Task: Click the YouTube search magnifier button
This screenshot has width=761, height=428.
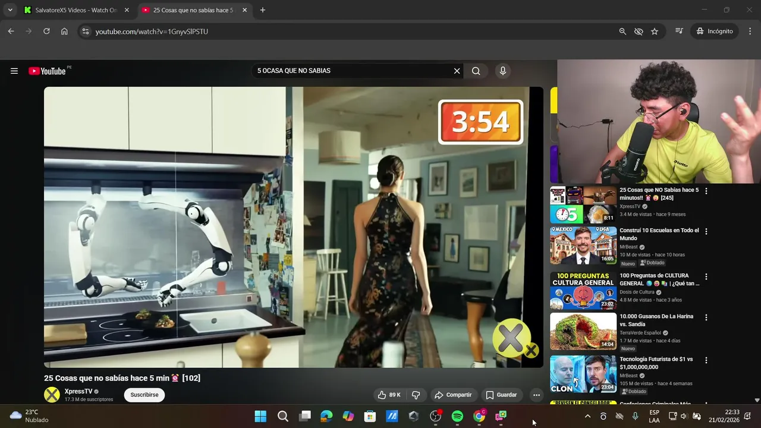Action: (476, 71)
